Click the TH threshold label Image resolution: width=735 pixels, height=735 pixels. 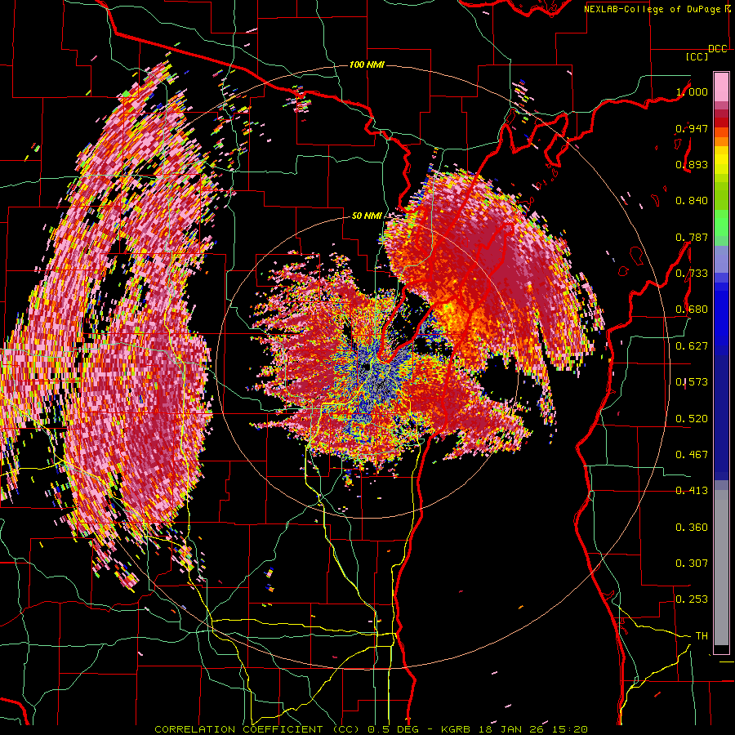(x=702, y=636)
